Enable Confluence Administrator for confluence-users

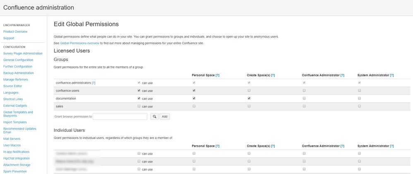[x=304, y=91]
